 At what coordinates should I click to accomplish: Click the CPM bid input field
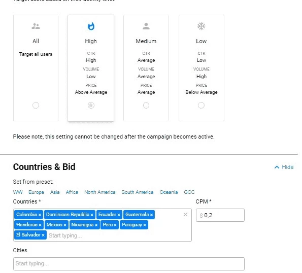pyautogui.click(x=220, y=215)
